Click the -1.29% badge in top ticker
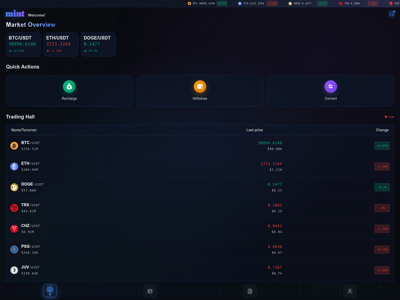The image size is (400, 300). [x=272, y=3]
